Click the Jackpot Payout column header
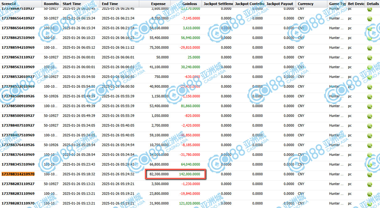380x208 pixels. point(280,4)
